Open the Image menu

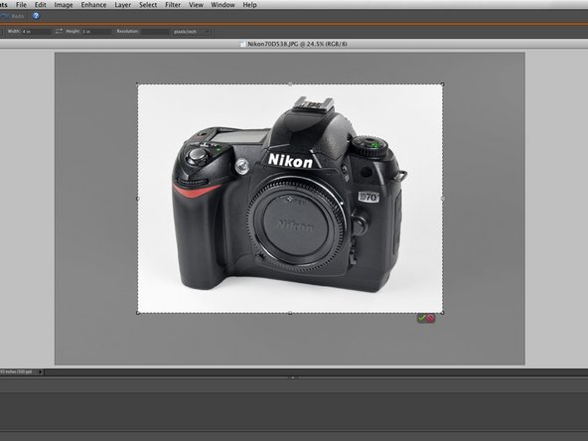(64, 5)
